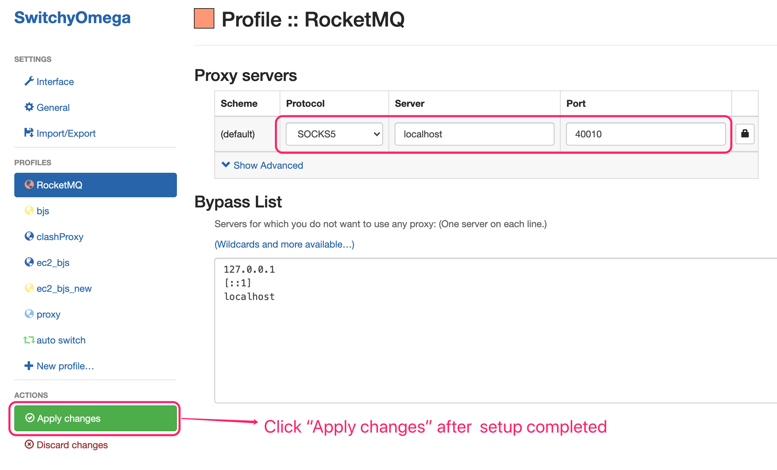Open the SOCKS5 protocol dropdown
Image resolution: width=777 pixels, height=470 pixels.
(x=334, y=134)
